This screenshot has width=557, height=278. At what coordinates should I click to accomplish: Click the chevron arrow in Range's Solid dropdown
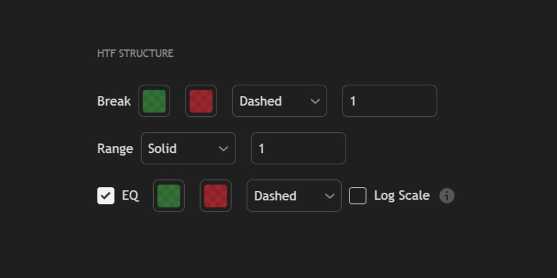click(x=223, y=148)
